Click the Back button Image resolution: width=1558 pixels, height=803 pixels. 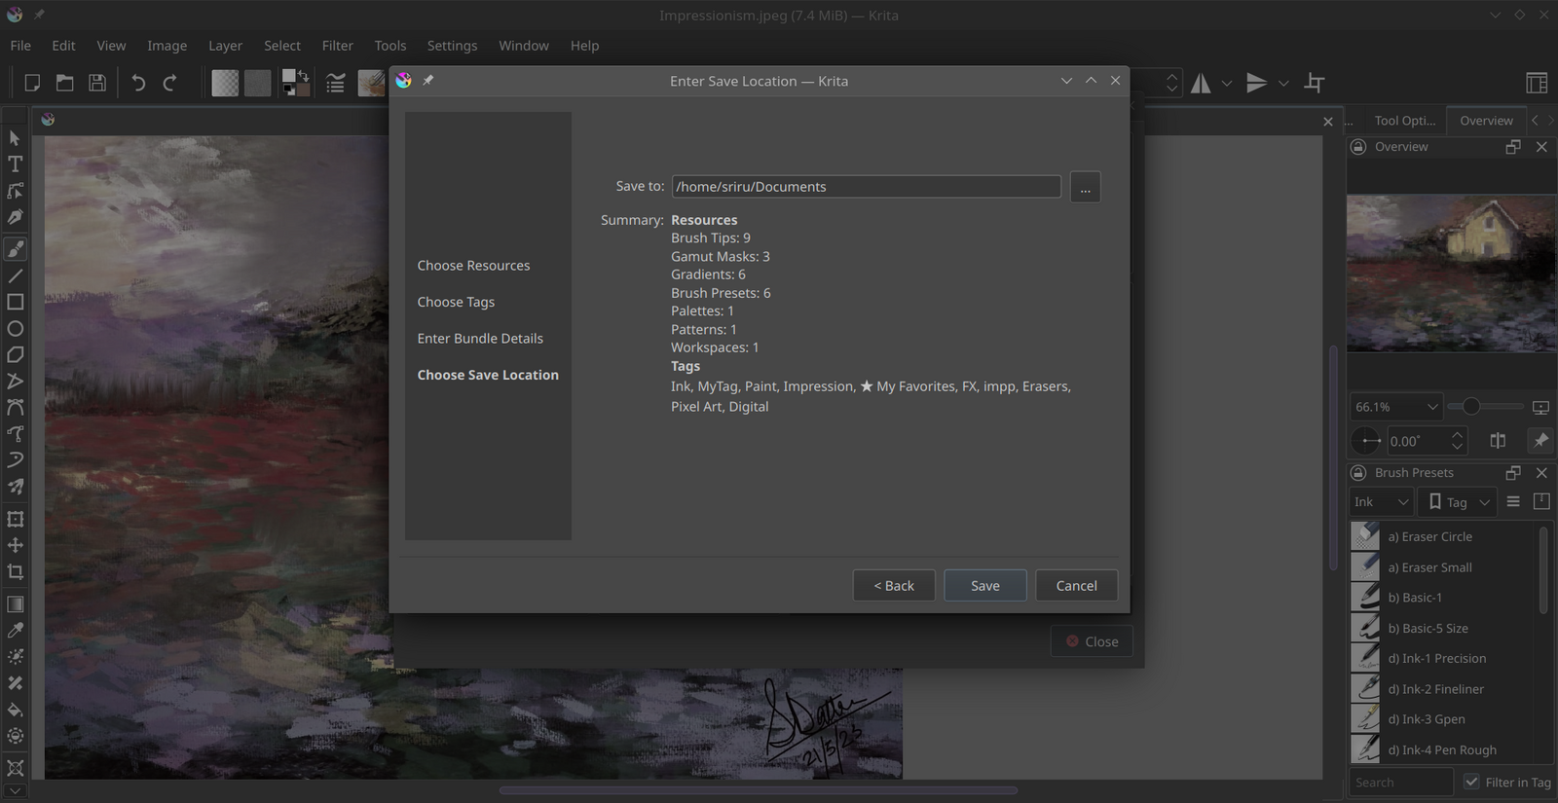(x=894, y=586)
